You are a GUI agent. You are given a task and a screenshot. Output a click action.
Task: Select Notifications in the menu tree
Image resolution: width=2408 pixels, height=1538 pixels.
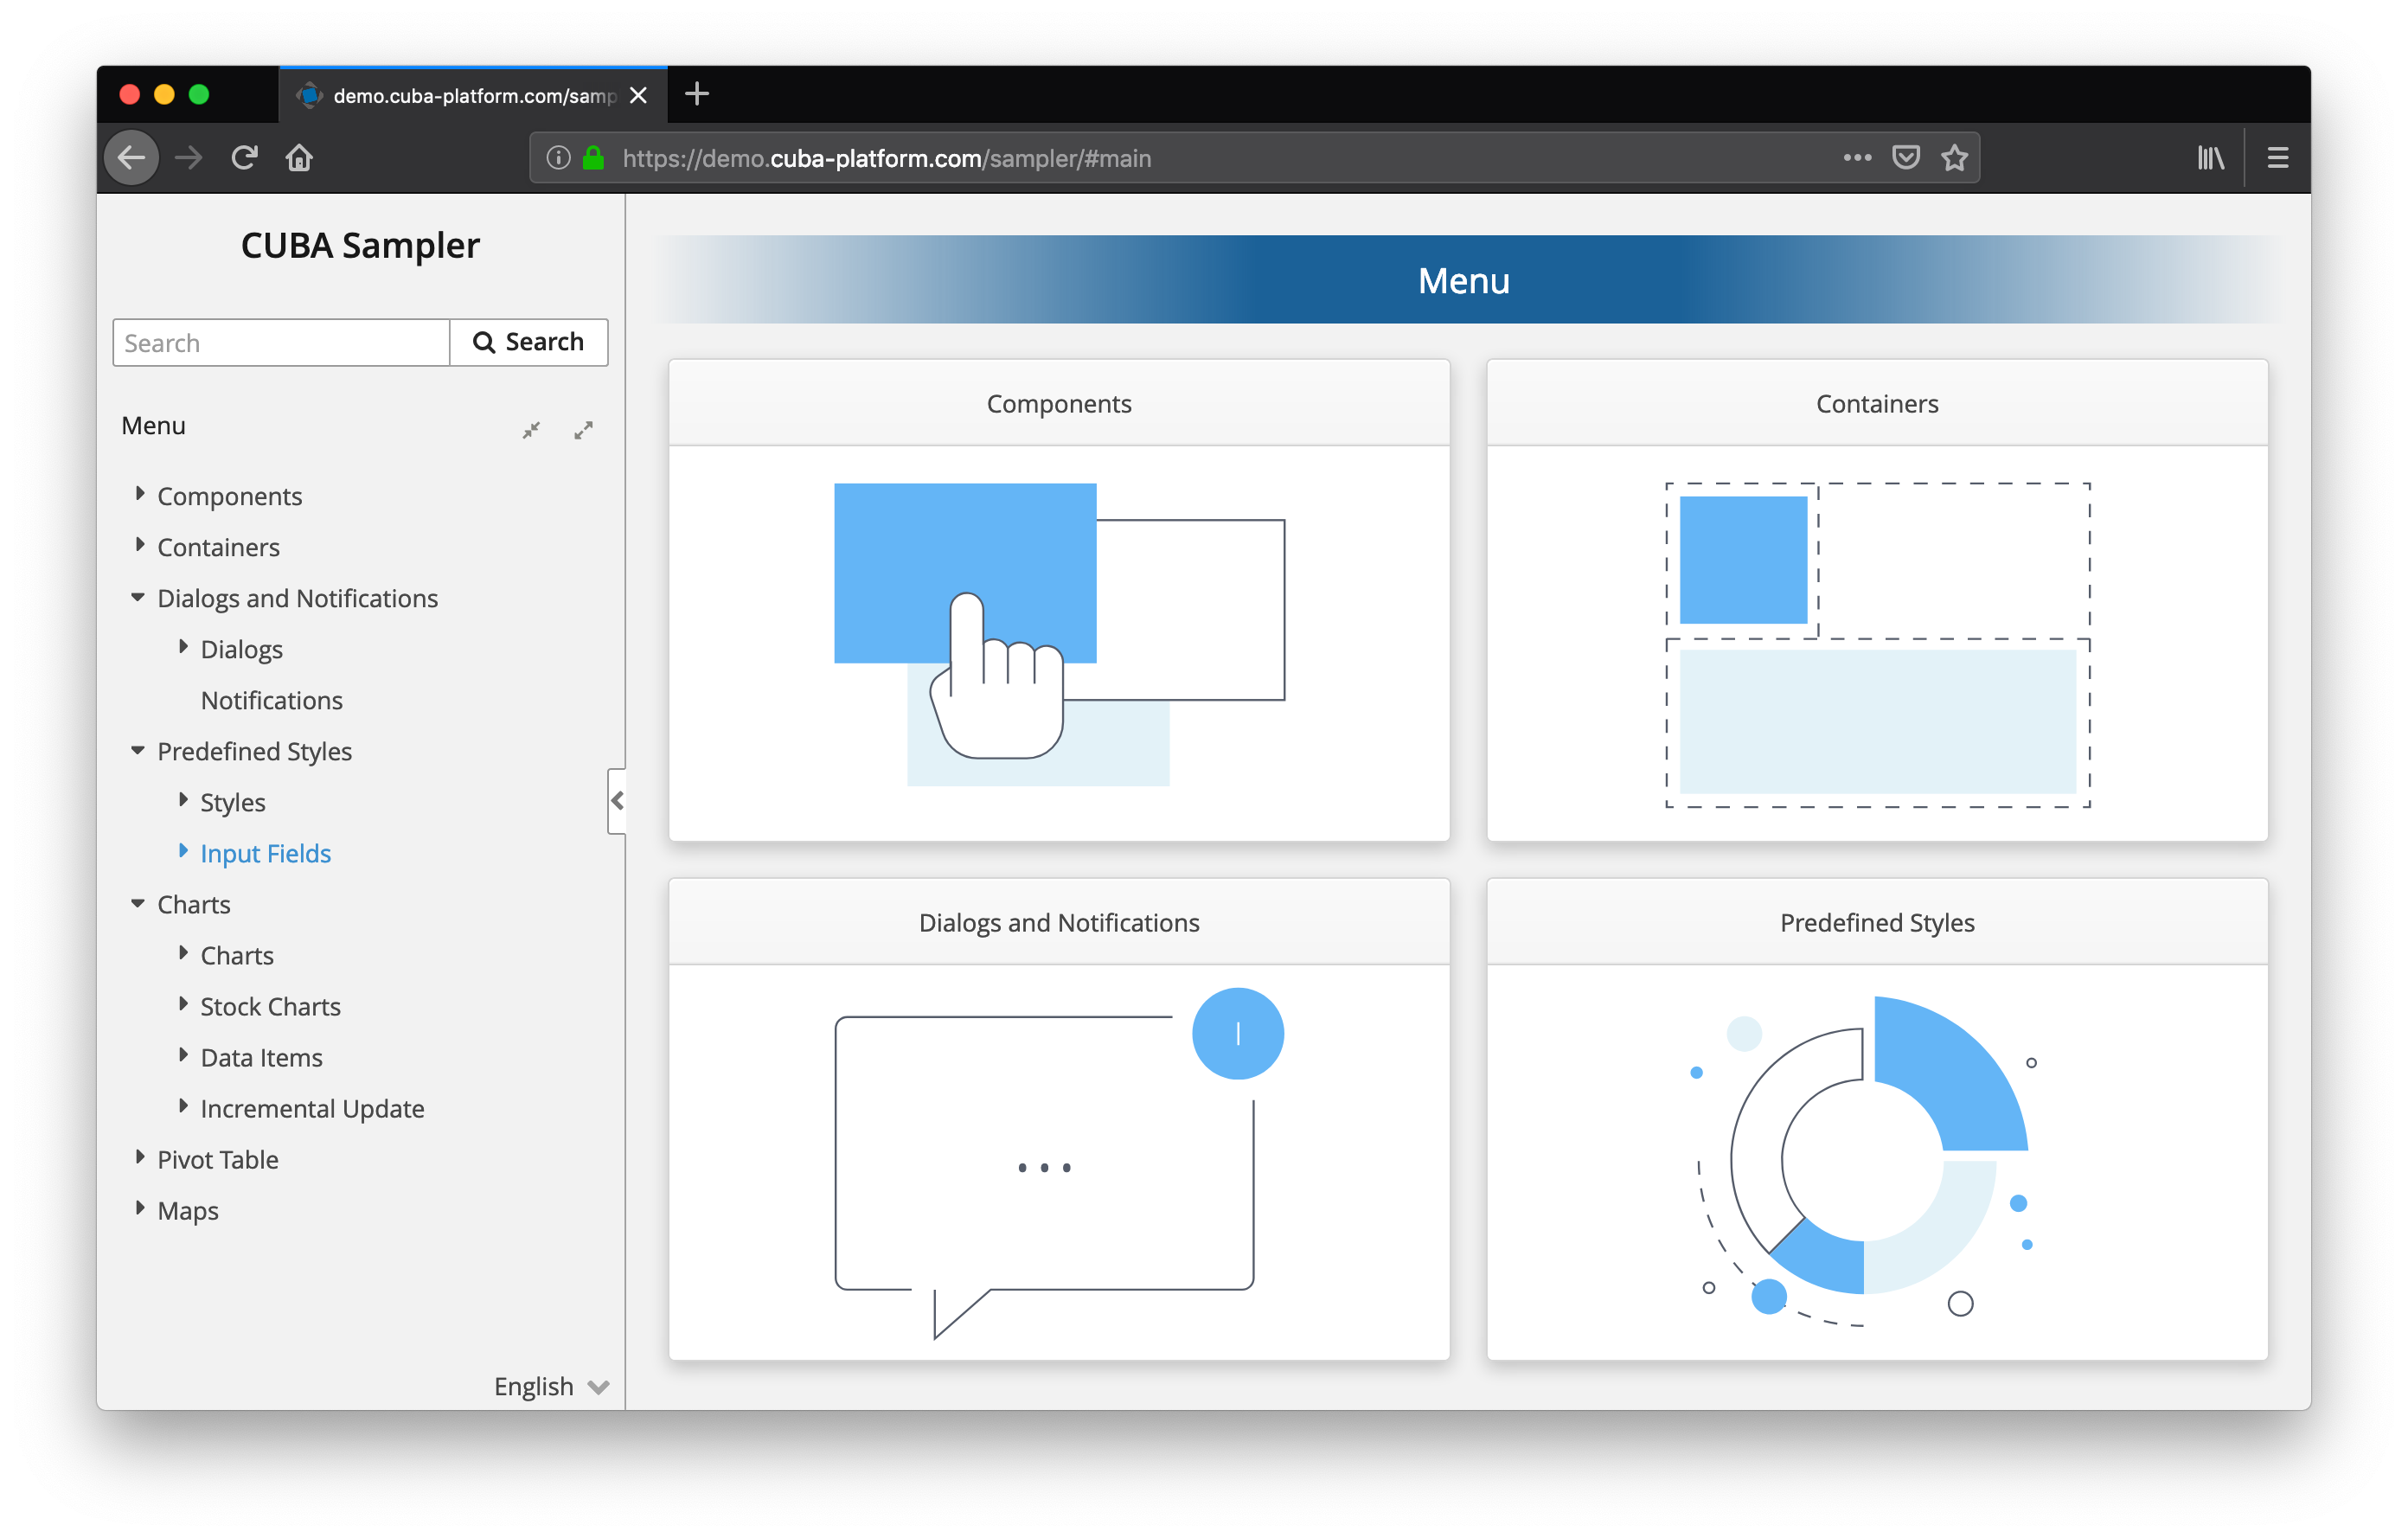tap(271, 700)
